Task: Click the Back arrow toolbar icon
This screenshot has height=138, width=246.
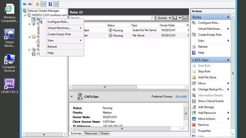Action: [25, 4]
